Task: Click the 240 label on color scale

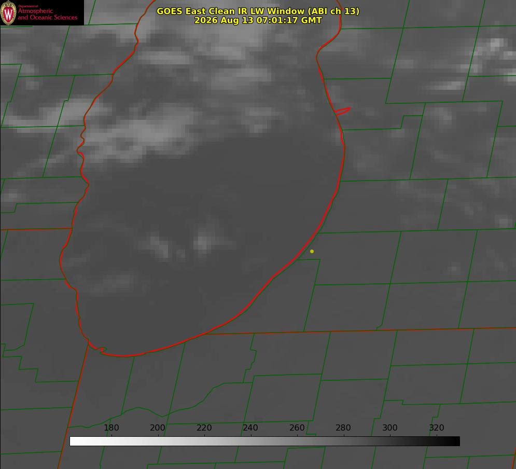Action: pos(250,427)
